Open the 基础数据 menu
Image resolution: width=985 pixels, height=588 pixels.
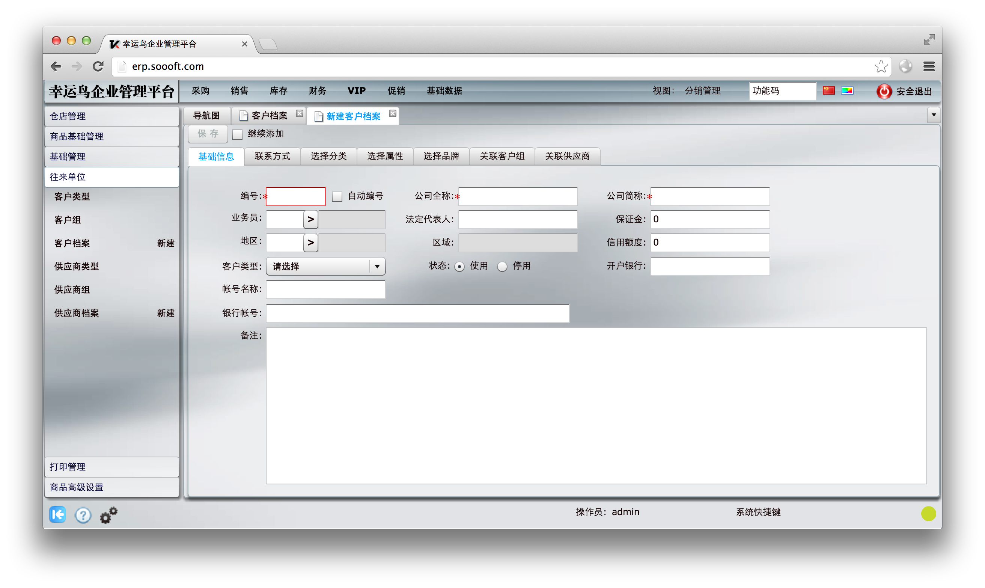coord(444,91)
